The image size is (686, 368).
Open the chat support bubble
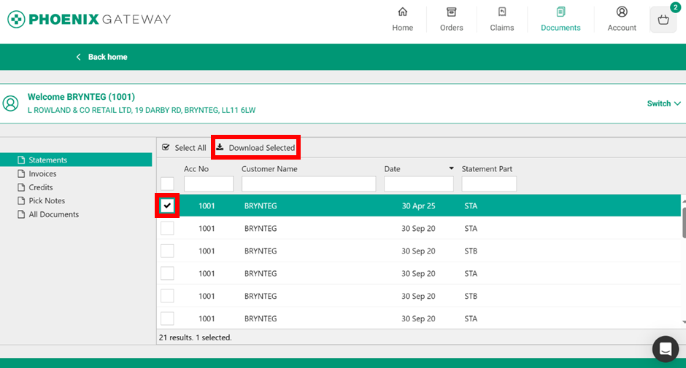[665, 349]
